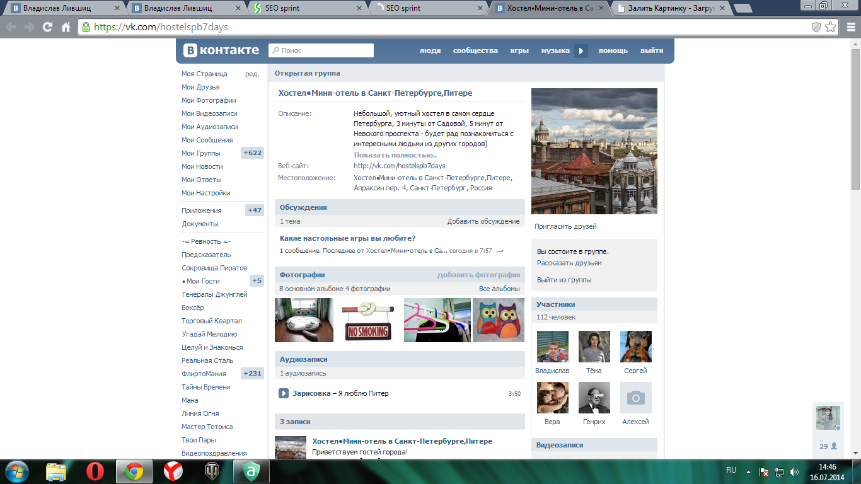Open the owls photo thumbnail

tap(499, 320)
